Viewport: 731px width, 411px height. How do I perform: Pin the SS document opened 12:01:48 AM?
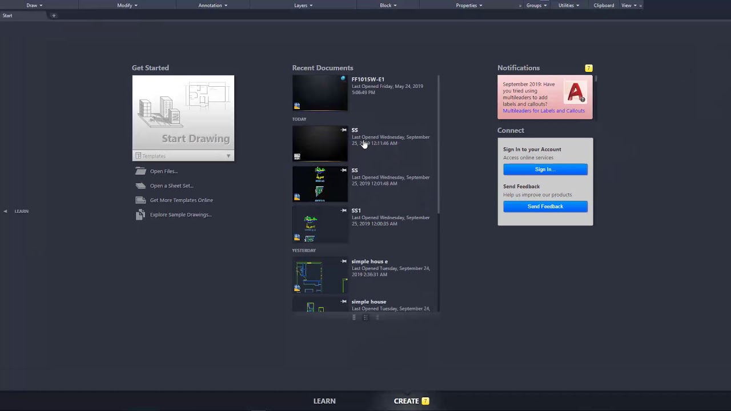344,170
